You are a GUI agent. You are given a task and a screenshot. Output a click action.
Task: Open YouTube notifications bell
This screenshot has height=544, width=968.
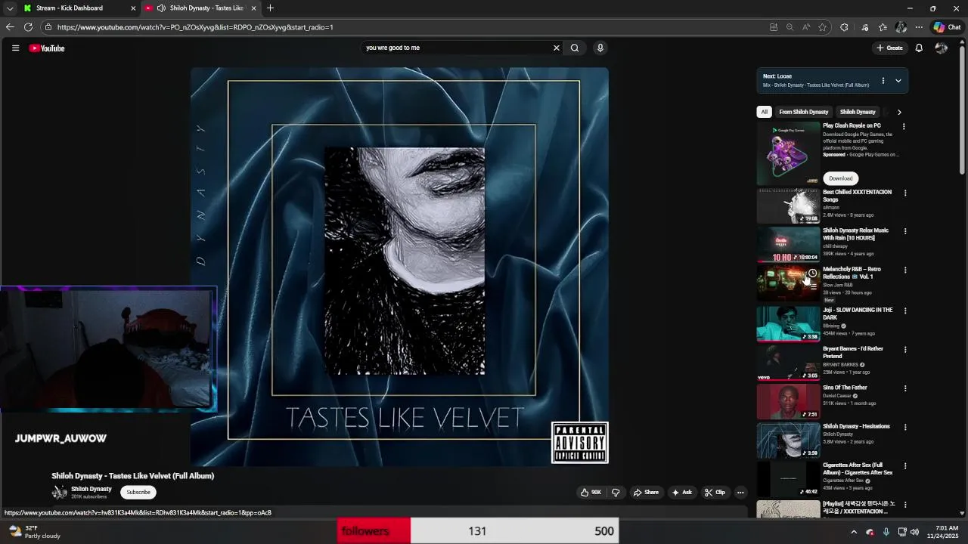[x=919, y=48]
